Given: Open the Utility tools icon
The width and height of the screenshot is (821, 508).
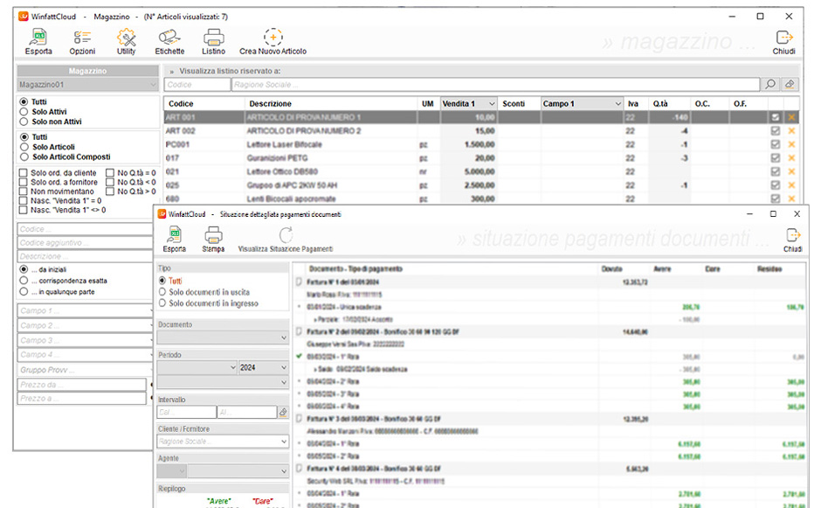Looking at the screenshot, I should 126,38.
